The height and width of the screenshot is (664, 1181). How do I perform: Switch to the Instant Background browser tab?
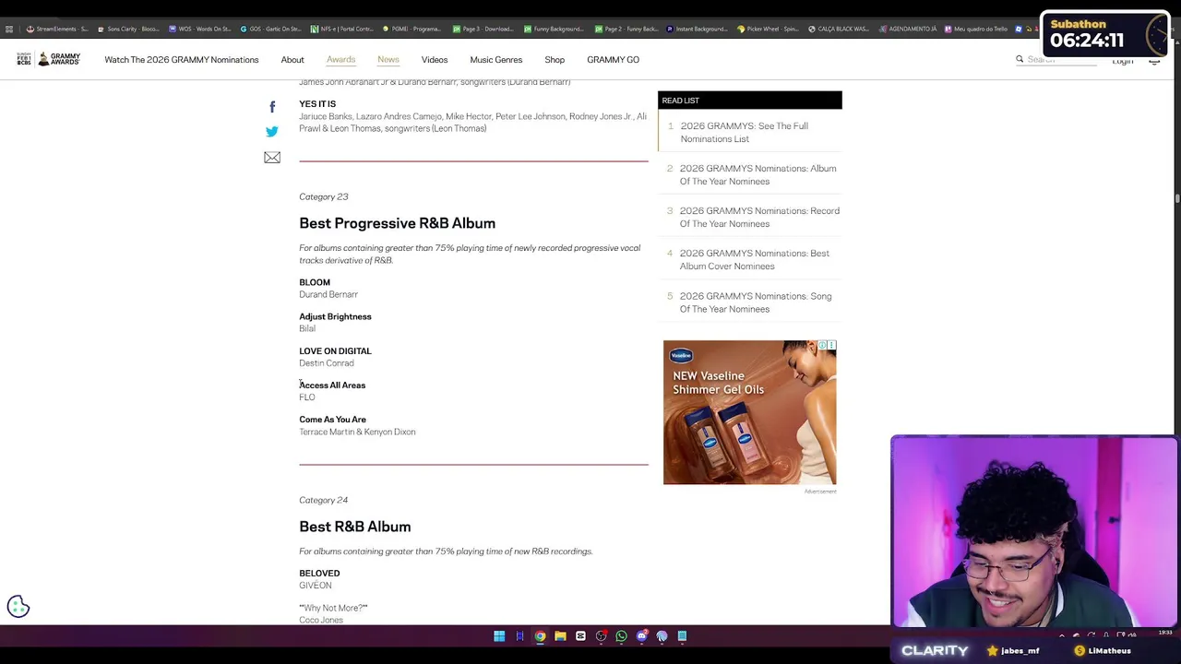coord(698,29)
